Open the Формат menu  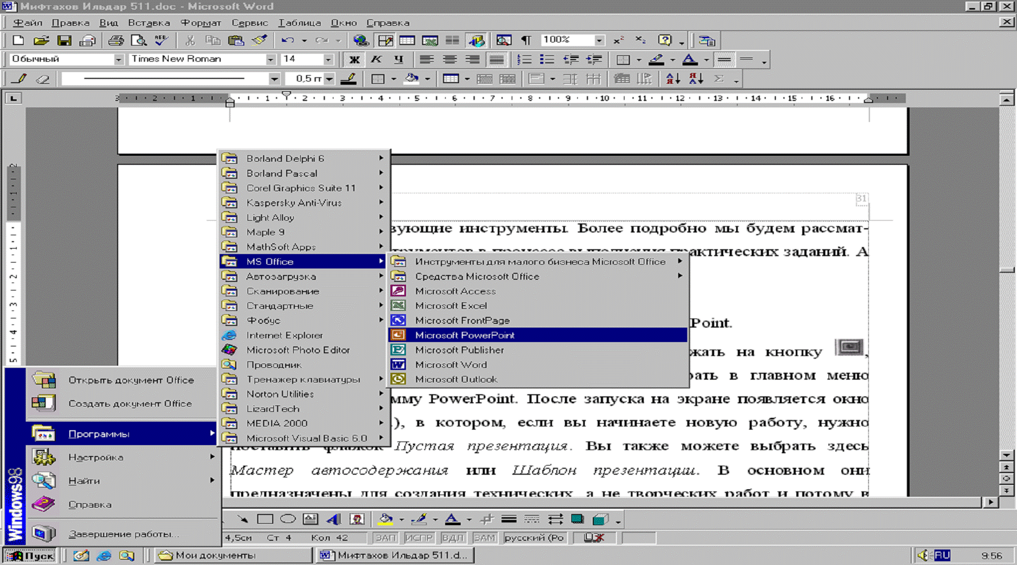200,23
